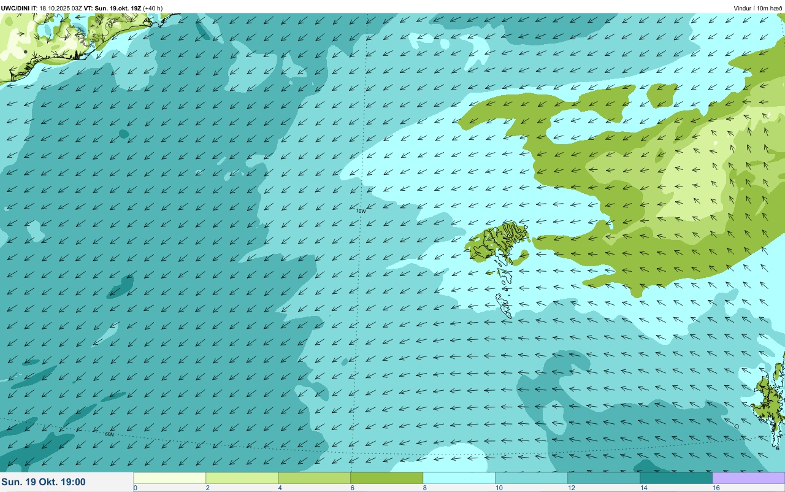The width and height of the screenshot is (785, 492).
Task: Click the pale yellow 0–2 legend swatch
Action: (170, 478)
